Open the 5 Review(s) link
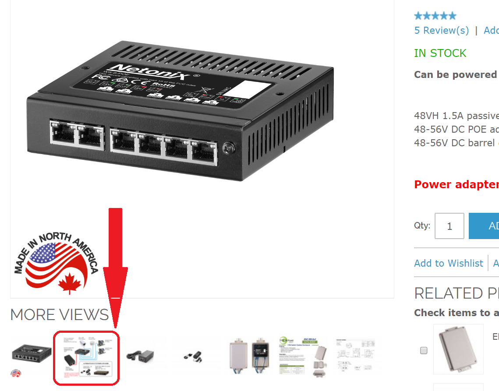The height and width of the screenshot is (391, 499). [442, 30]
